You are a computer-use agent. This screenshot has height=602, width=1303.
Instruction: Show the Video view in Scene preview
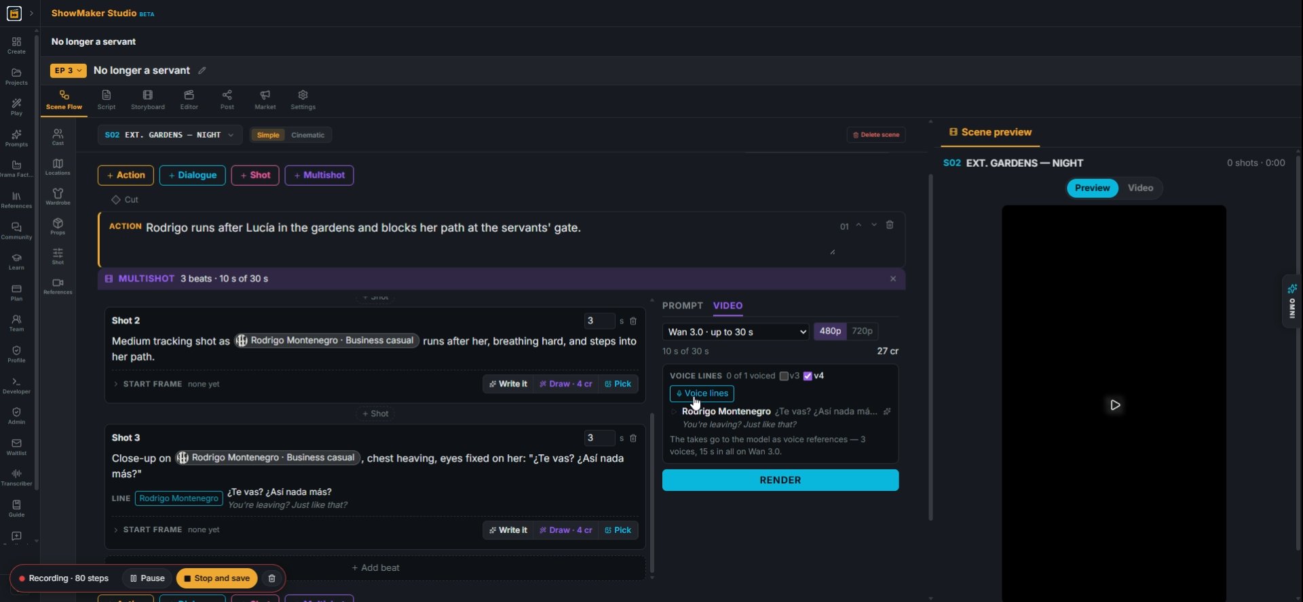pyautogui.click(x=1140, y=188)
